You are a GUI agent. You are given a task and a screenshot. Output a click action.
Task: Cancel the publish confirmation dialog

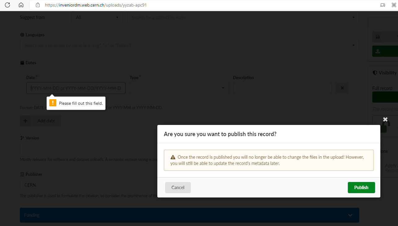(177, 187)
